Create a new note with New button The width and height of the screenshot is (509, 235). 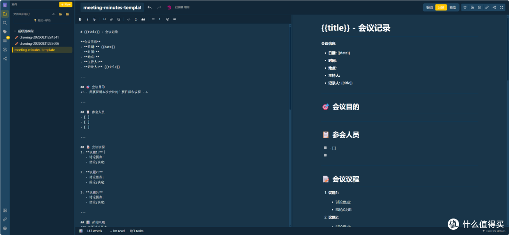(66, 5)
